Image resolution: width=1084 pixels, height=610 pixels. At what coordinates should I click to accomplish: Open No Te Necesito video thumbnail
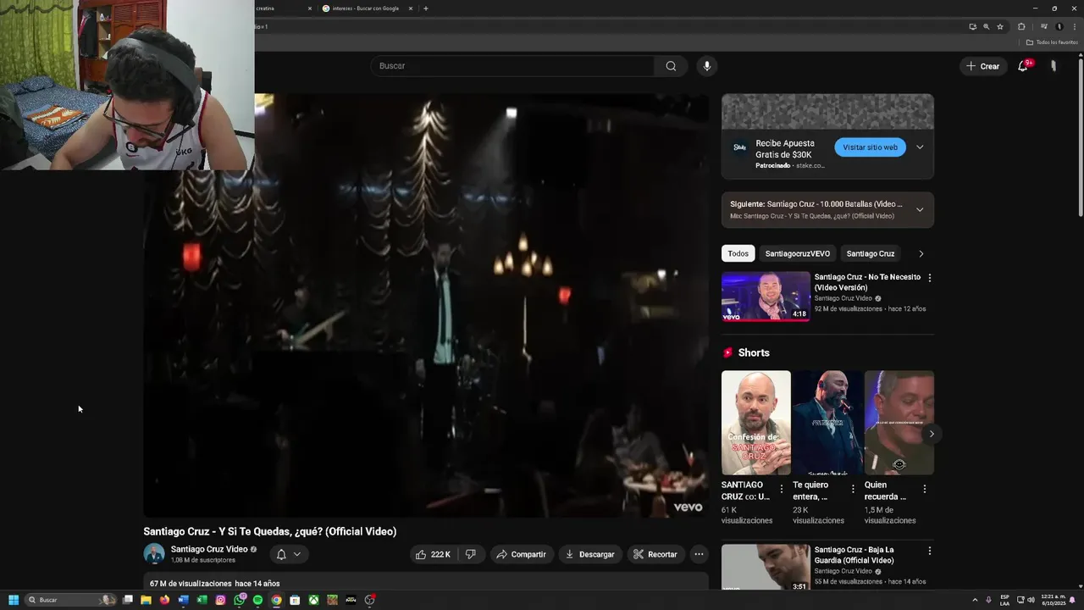766,297
